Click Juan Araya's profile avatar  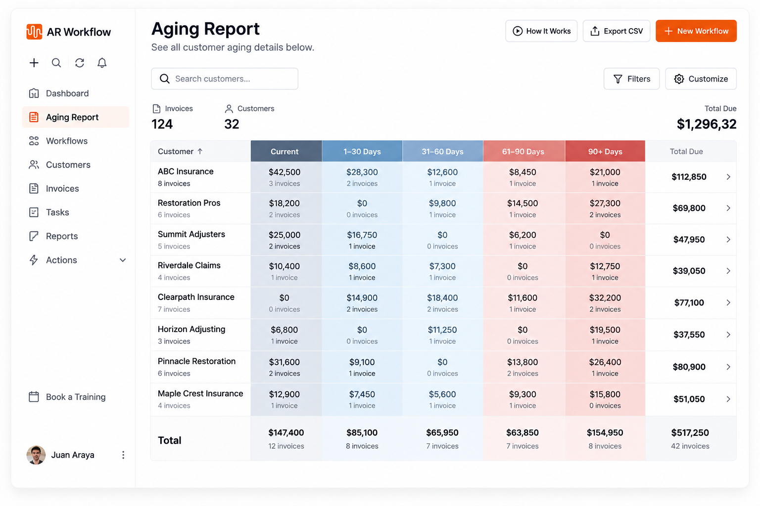point(36,455)
